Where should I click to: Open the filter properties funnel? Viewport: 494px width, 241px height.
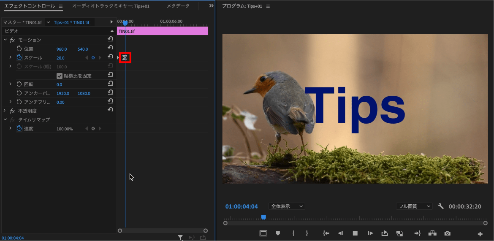[x=180, y=238]
